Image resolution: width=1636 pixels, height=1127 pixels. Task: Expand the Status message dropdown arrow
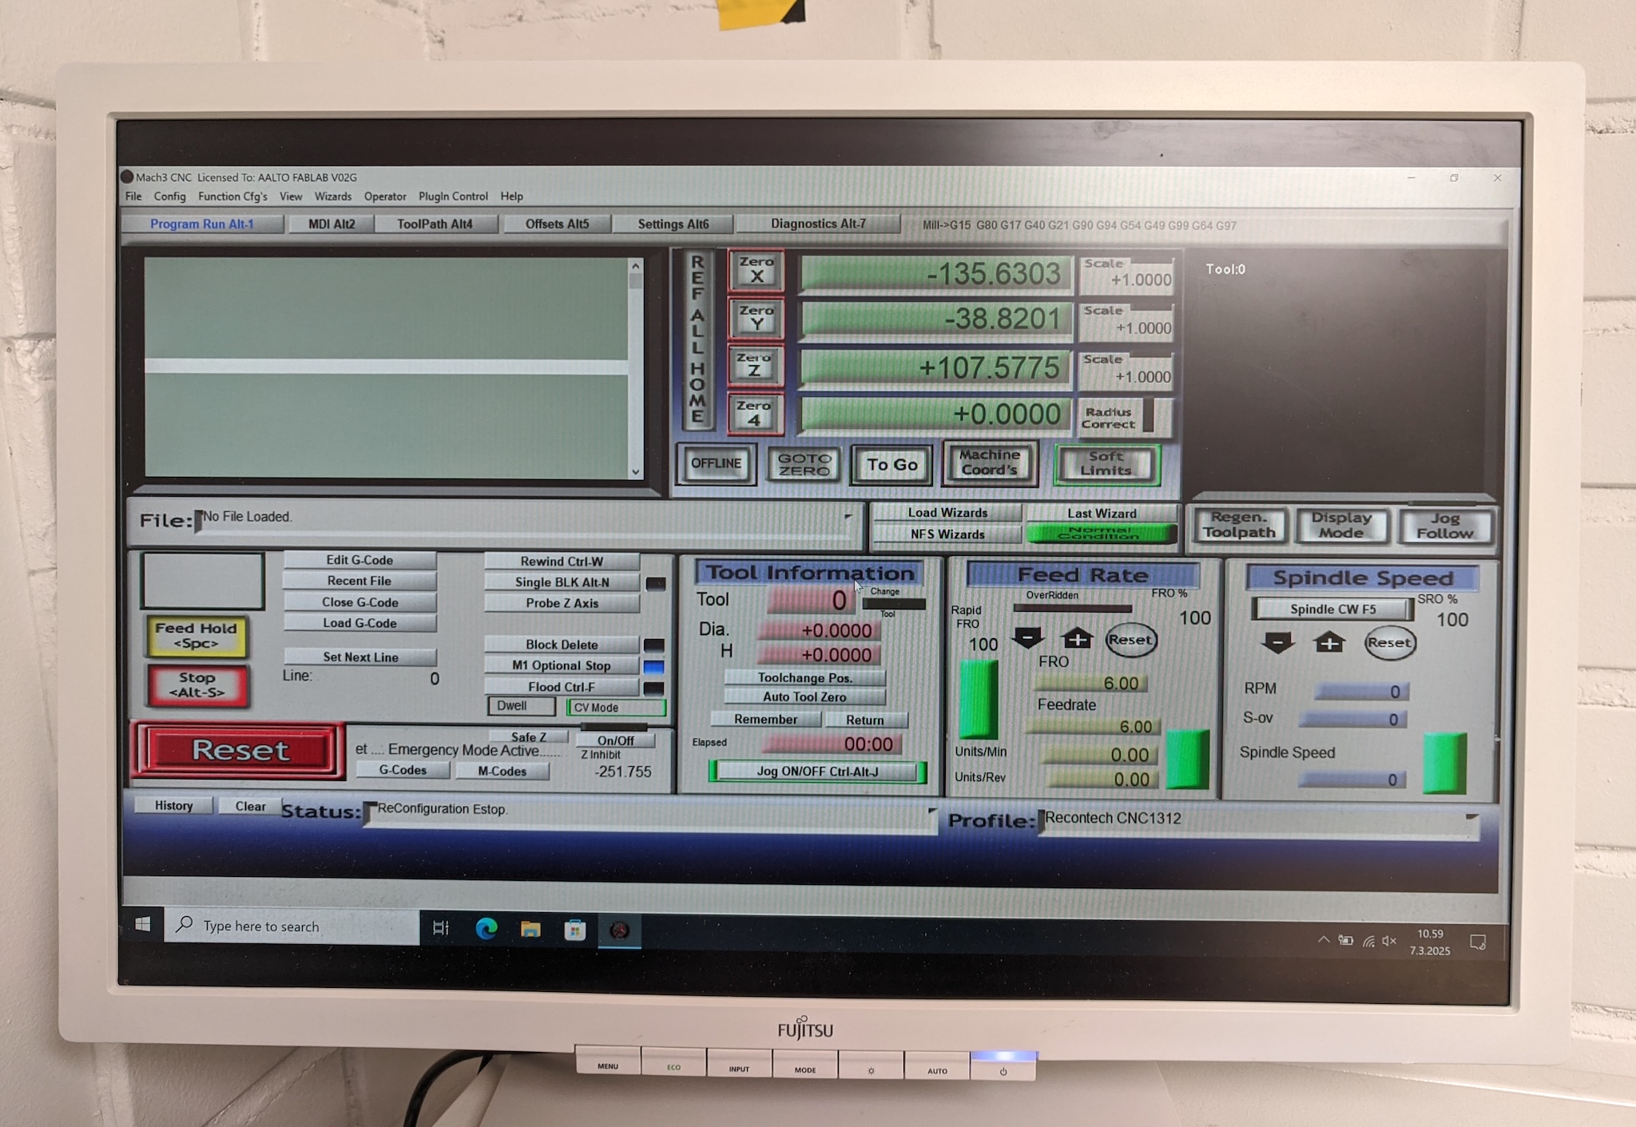(x=931, y=811)
